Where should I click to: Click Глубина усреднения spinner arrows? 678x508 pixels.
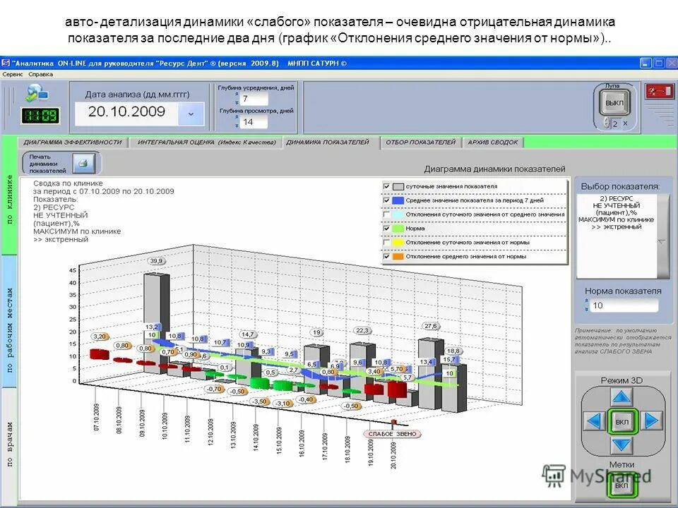[x=237, y=99]
